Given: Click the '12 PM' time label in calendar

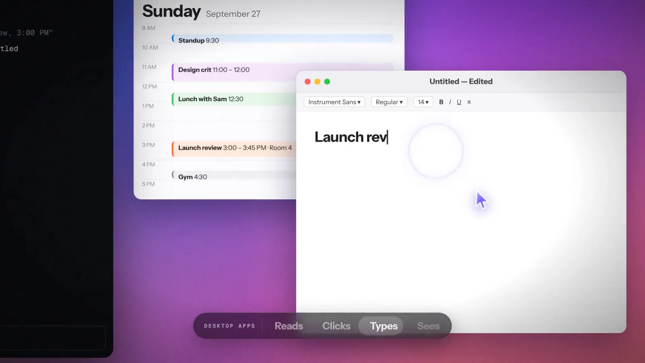Looking at the screenshot, I should click(149, 86).
